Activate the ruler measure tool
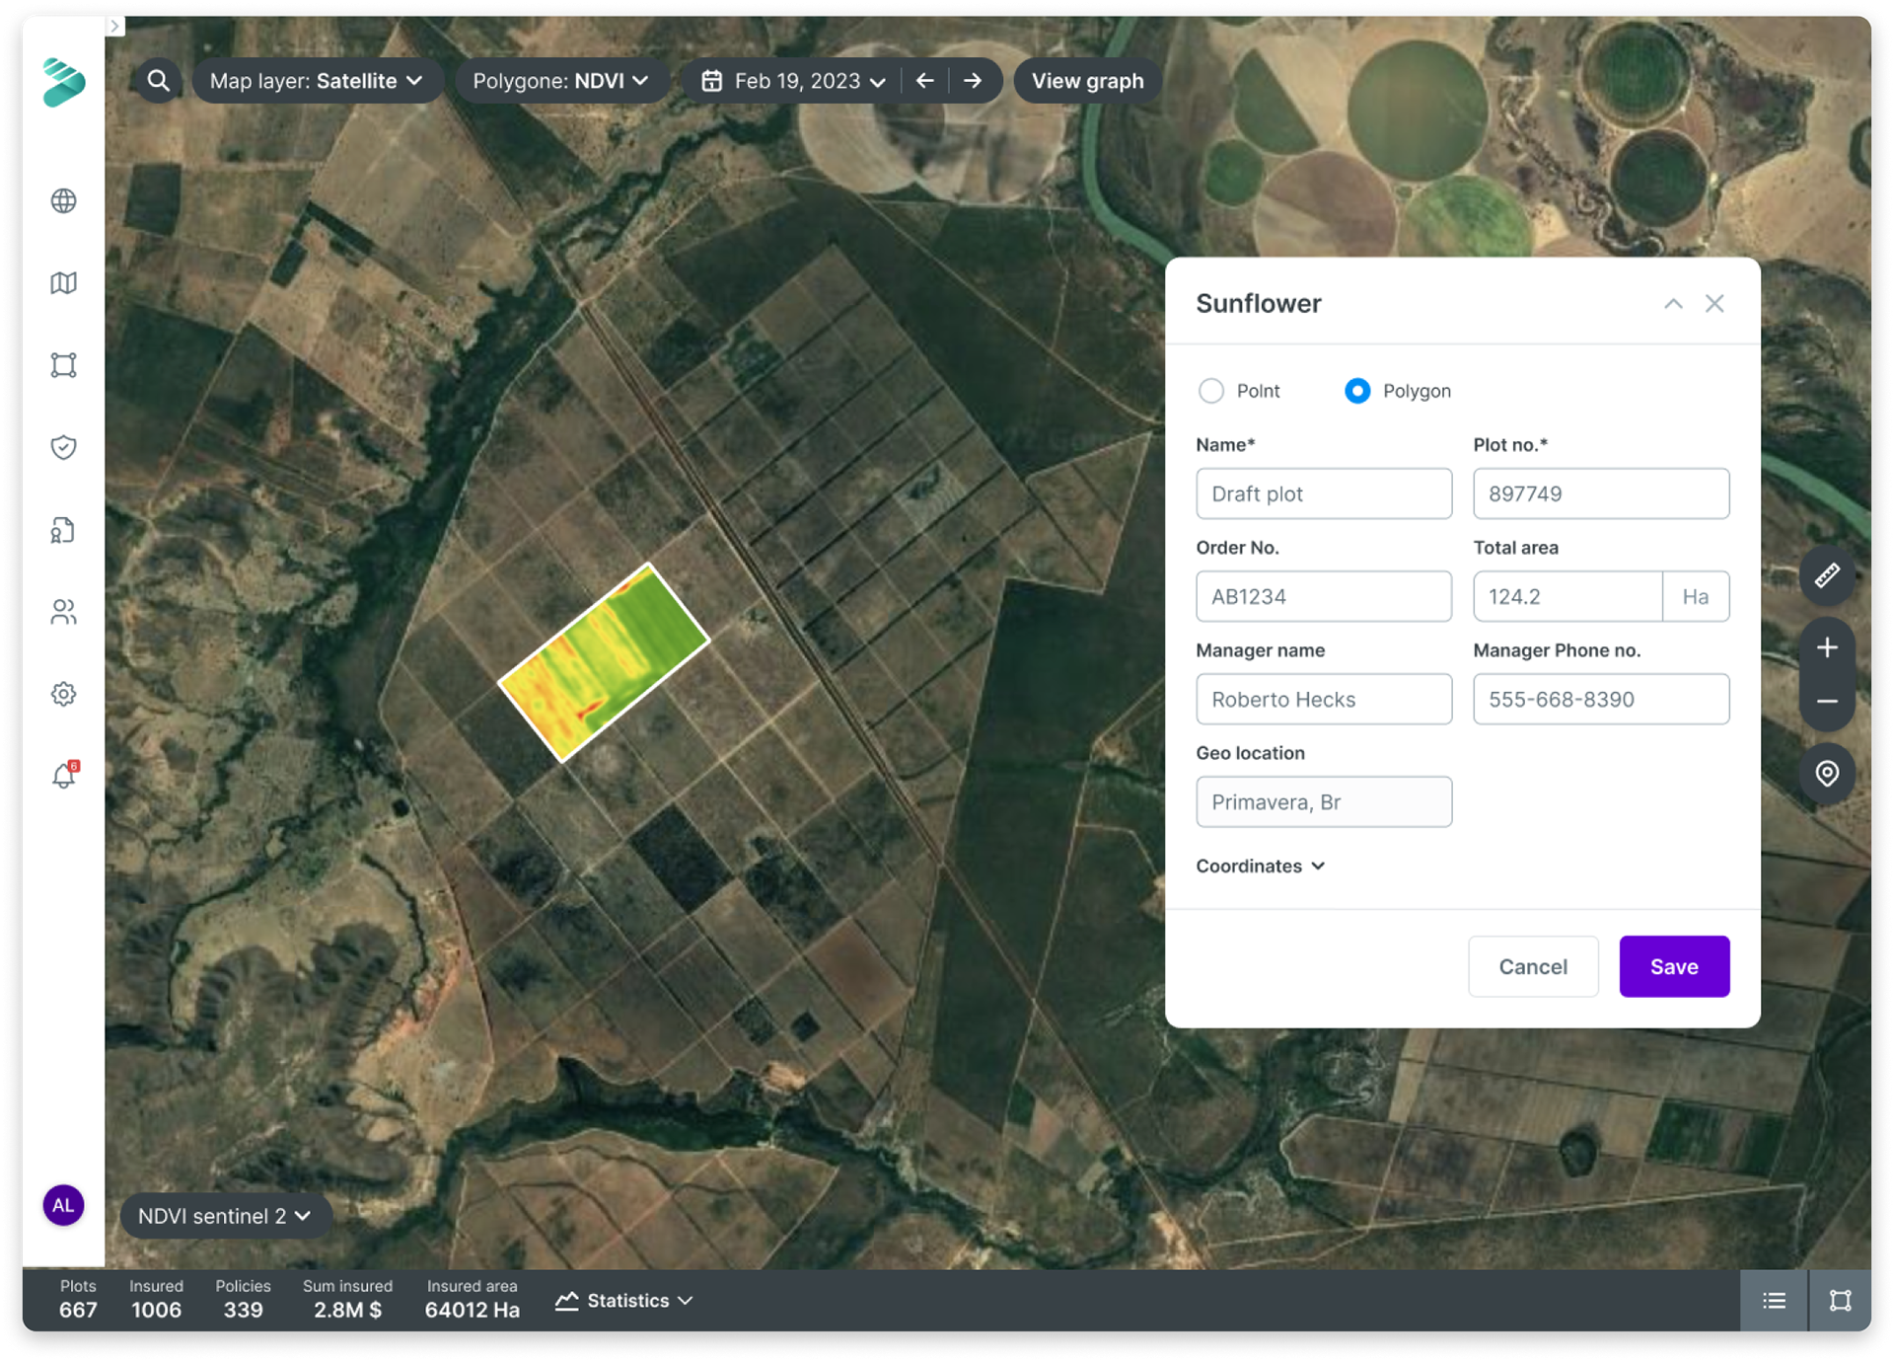The height and width of the screenshot is (1361, 1894). point(1826,575)
